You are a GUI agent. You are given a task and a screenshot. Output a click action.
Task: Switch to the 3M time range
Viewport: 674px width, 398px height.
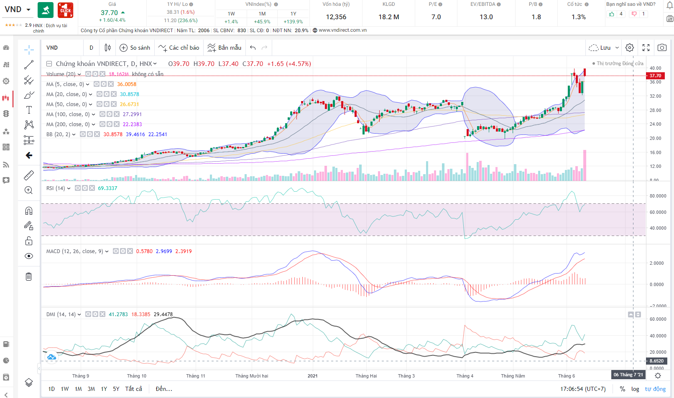pos(91,389)
